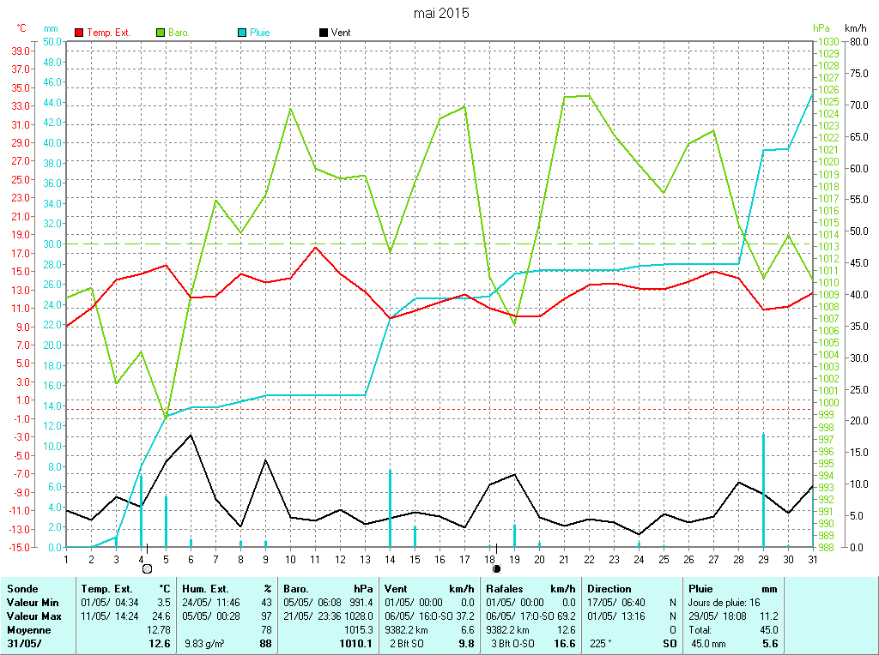Select the green Baro. legend square
This screenshot has height=655, width=879.
click(161, 33)
